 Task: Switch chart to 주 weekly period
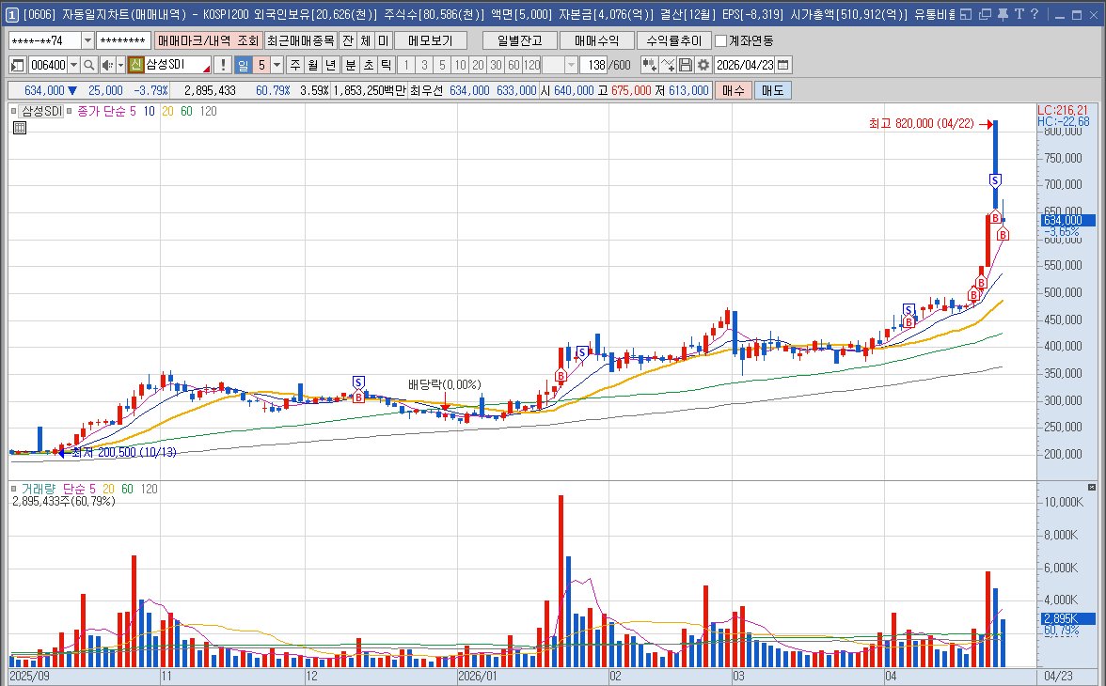click(x=295, y=65)
